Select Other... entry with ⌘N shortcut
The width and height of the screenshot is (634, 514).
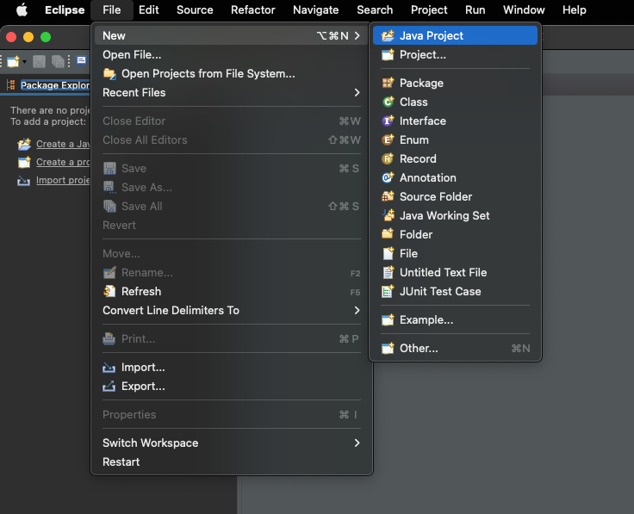click(x=456, y=349)
